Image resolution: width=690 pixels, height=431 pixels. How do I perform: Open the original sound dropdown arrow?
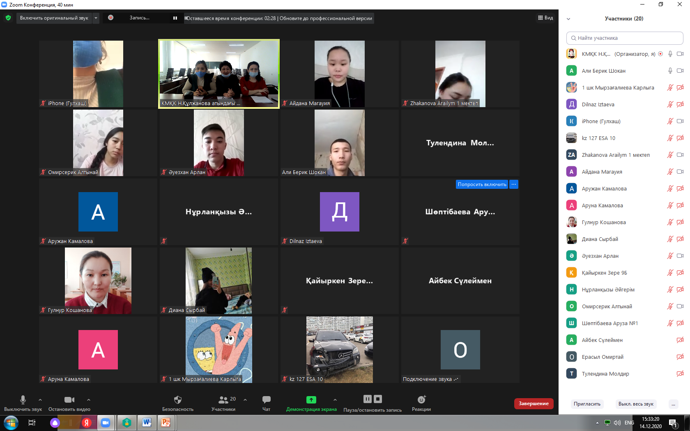[x=96, y=18]
